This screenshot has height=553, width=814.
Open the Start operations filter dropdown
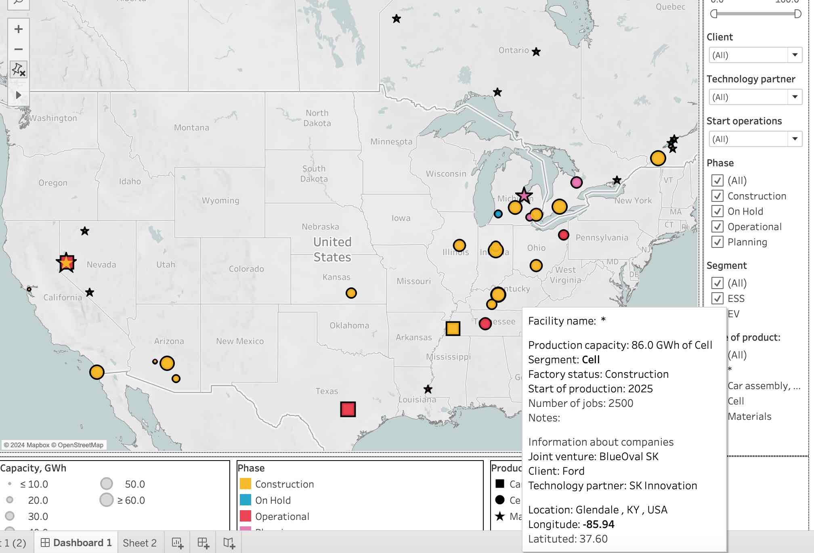[755, 139]
